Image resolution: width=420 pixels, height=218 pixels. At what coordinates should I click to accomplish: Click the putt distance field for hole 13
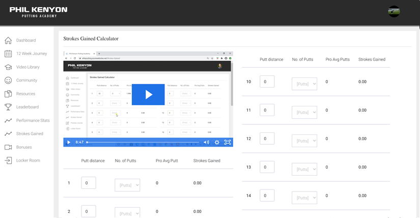pos(267,167)
